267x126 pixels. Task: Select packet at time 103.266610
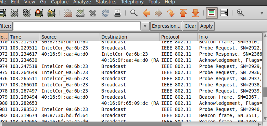point(131,85)
